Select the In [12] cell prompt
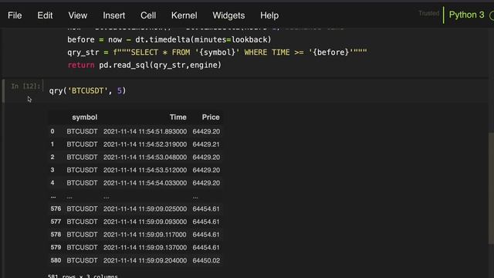The image size is (494, 278). tap(25, 86)
